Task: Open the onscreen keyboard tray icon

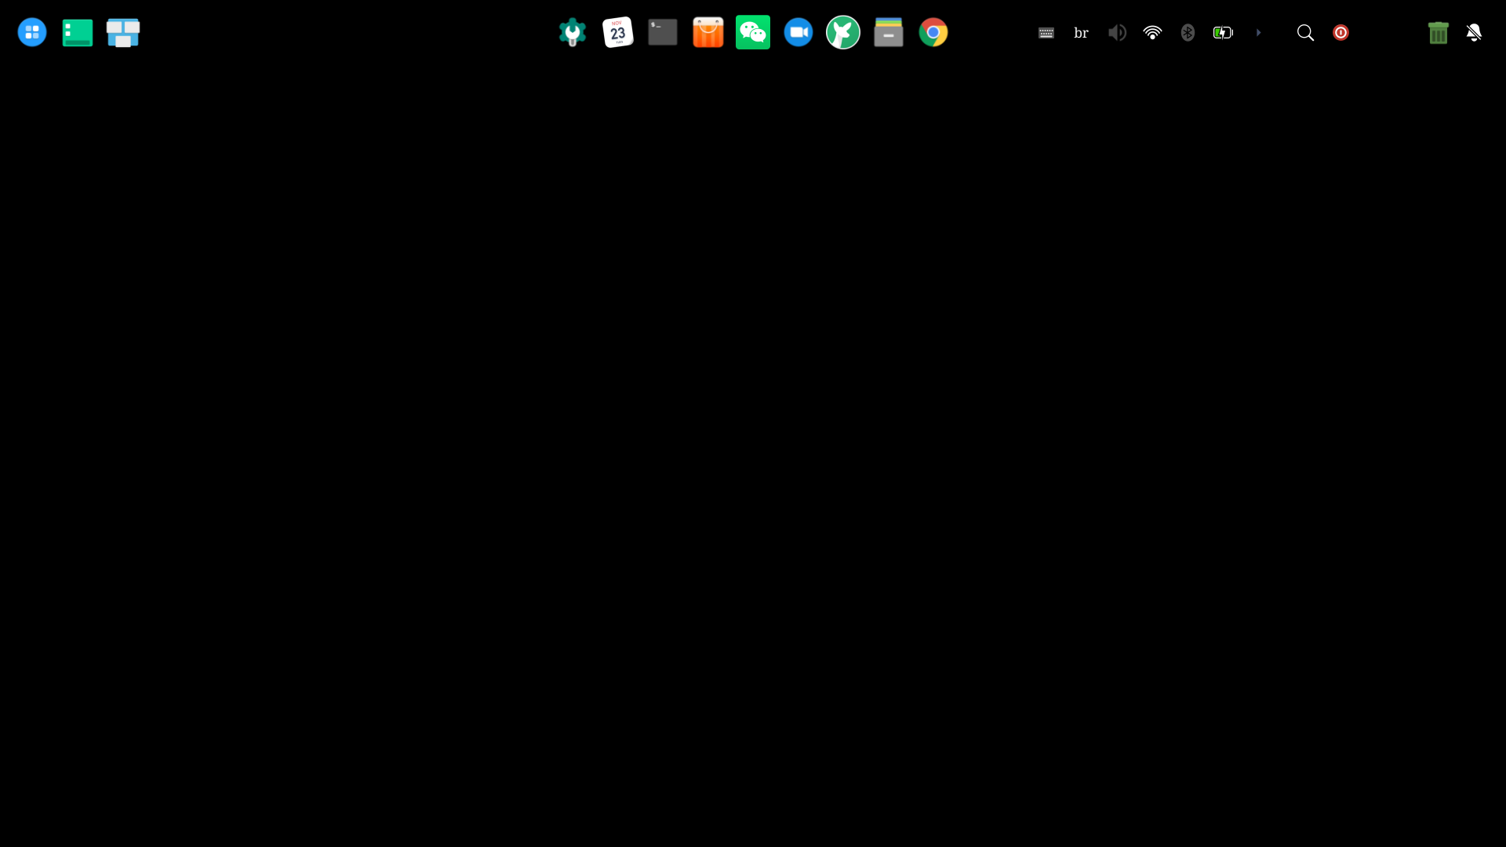Action: (1046, 32)
